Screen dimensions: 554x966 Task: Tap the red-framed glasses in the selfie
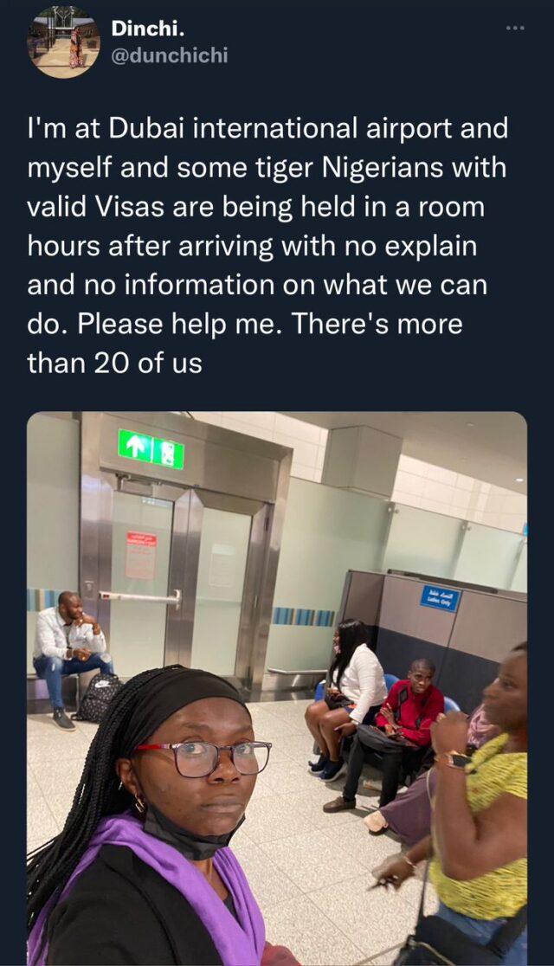pyautogui.click(x=204, y=757)
